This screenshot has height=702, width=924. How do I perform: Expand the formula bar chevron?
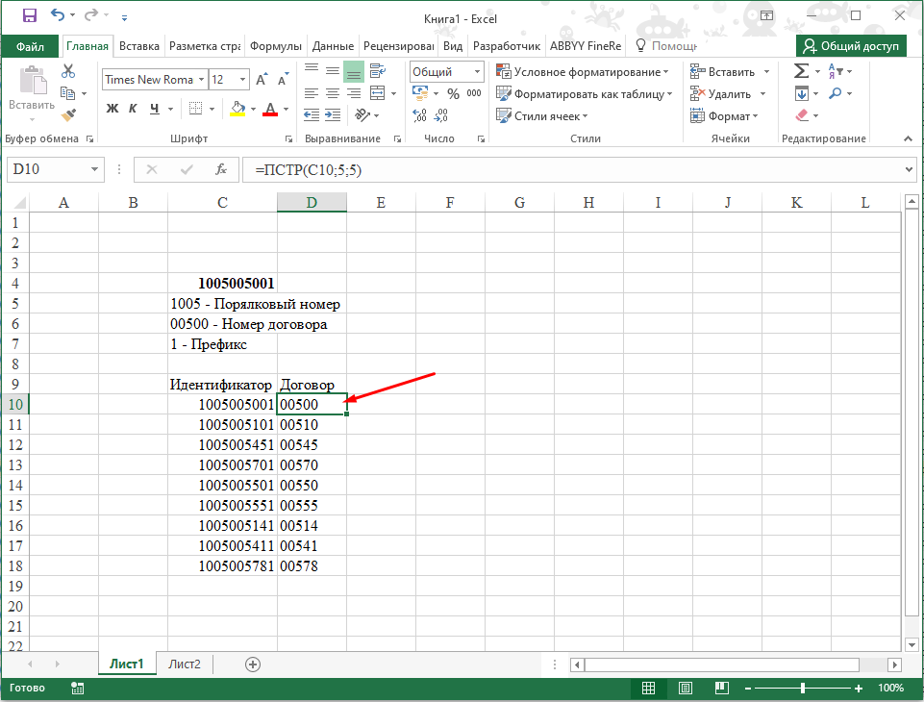tap(909, 170)
